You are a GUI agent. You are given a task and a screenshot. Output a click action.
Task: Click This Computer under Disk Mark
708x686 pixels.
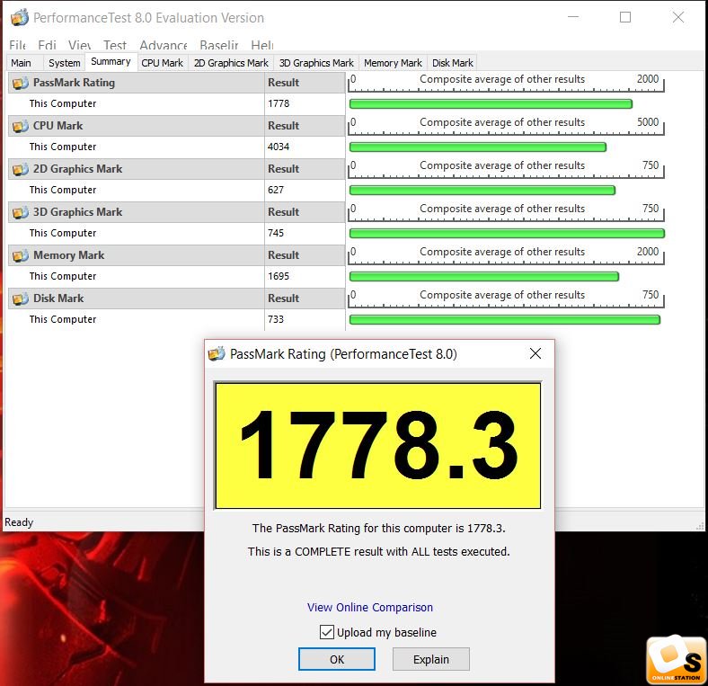point(63,319)
